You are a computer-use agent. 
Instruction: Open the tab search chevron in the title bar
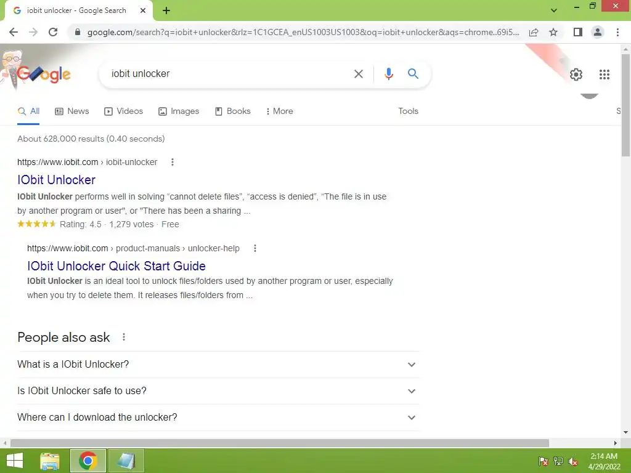click(x=554, y=10)
